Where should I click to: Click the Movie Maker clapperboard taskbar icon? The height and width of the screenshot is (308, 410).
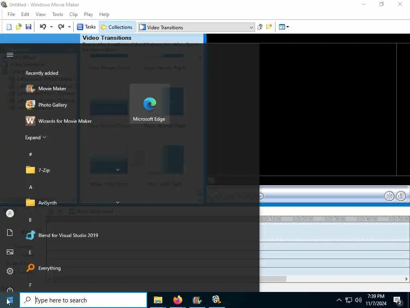[197, 300]
